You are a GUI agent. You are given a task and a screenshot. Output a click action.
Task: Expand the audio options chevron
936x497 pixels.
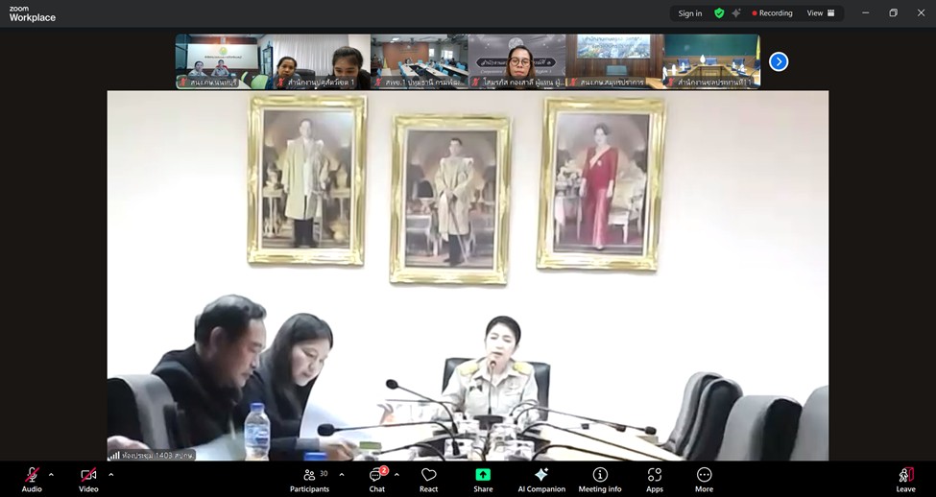pyautogui.click(x=51, y=474)
